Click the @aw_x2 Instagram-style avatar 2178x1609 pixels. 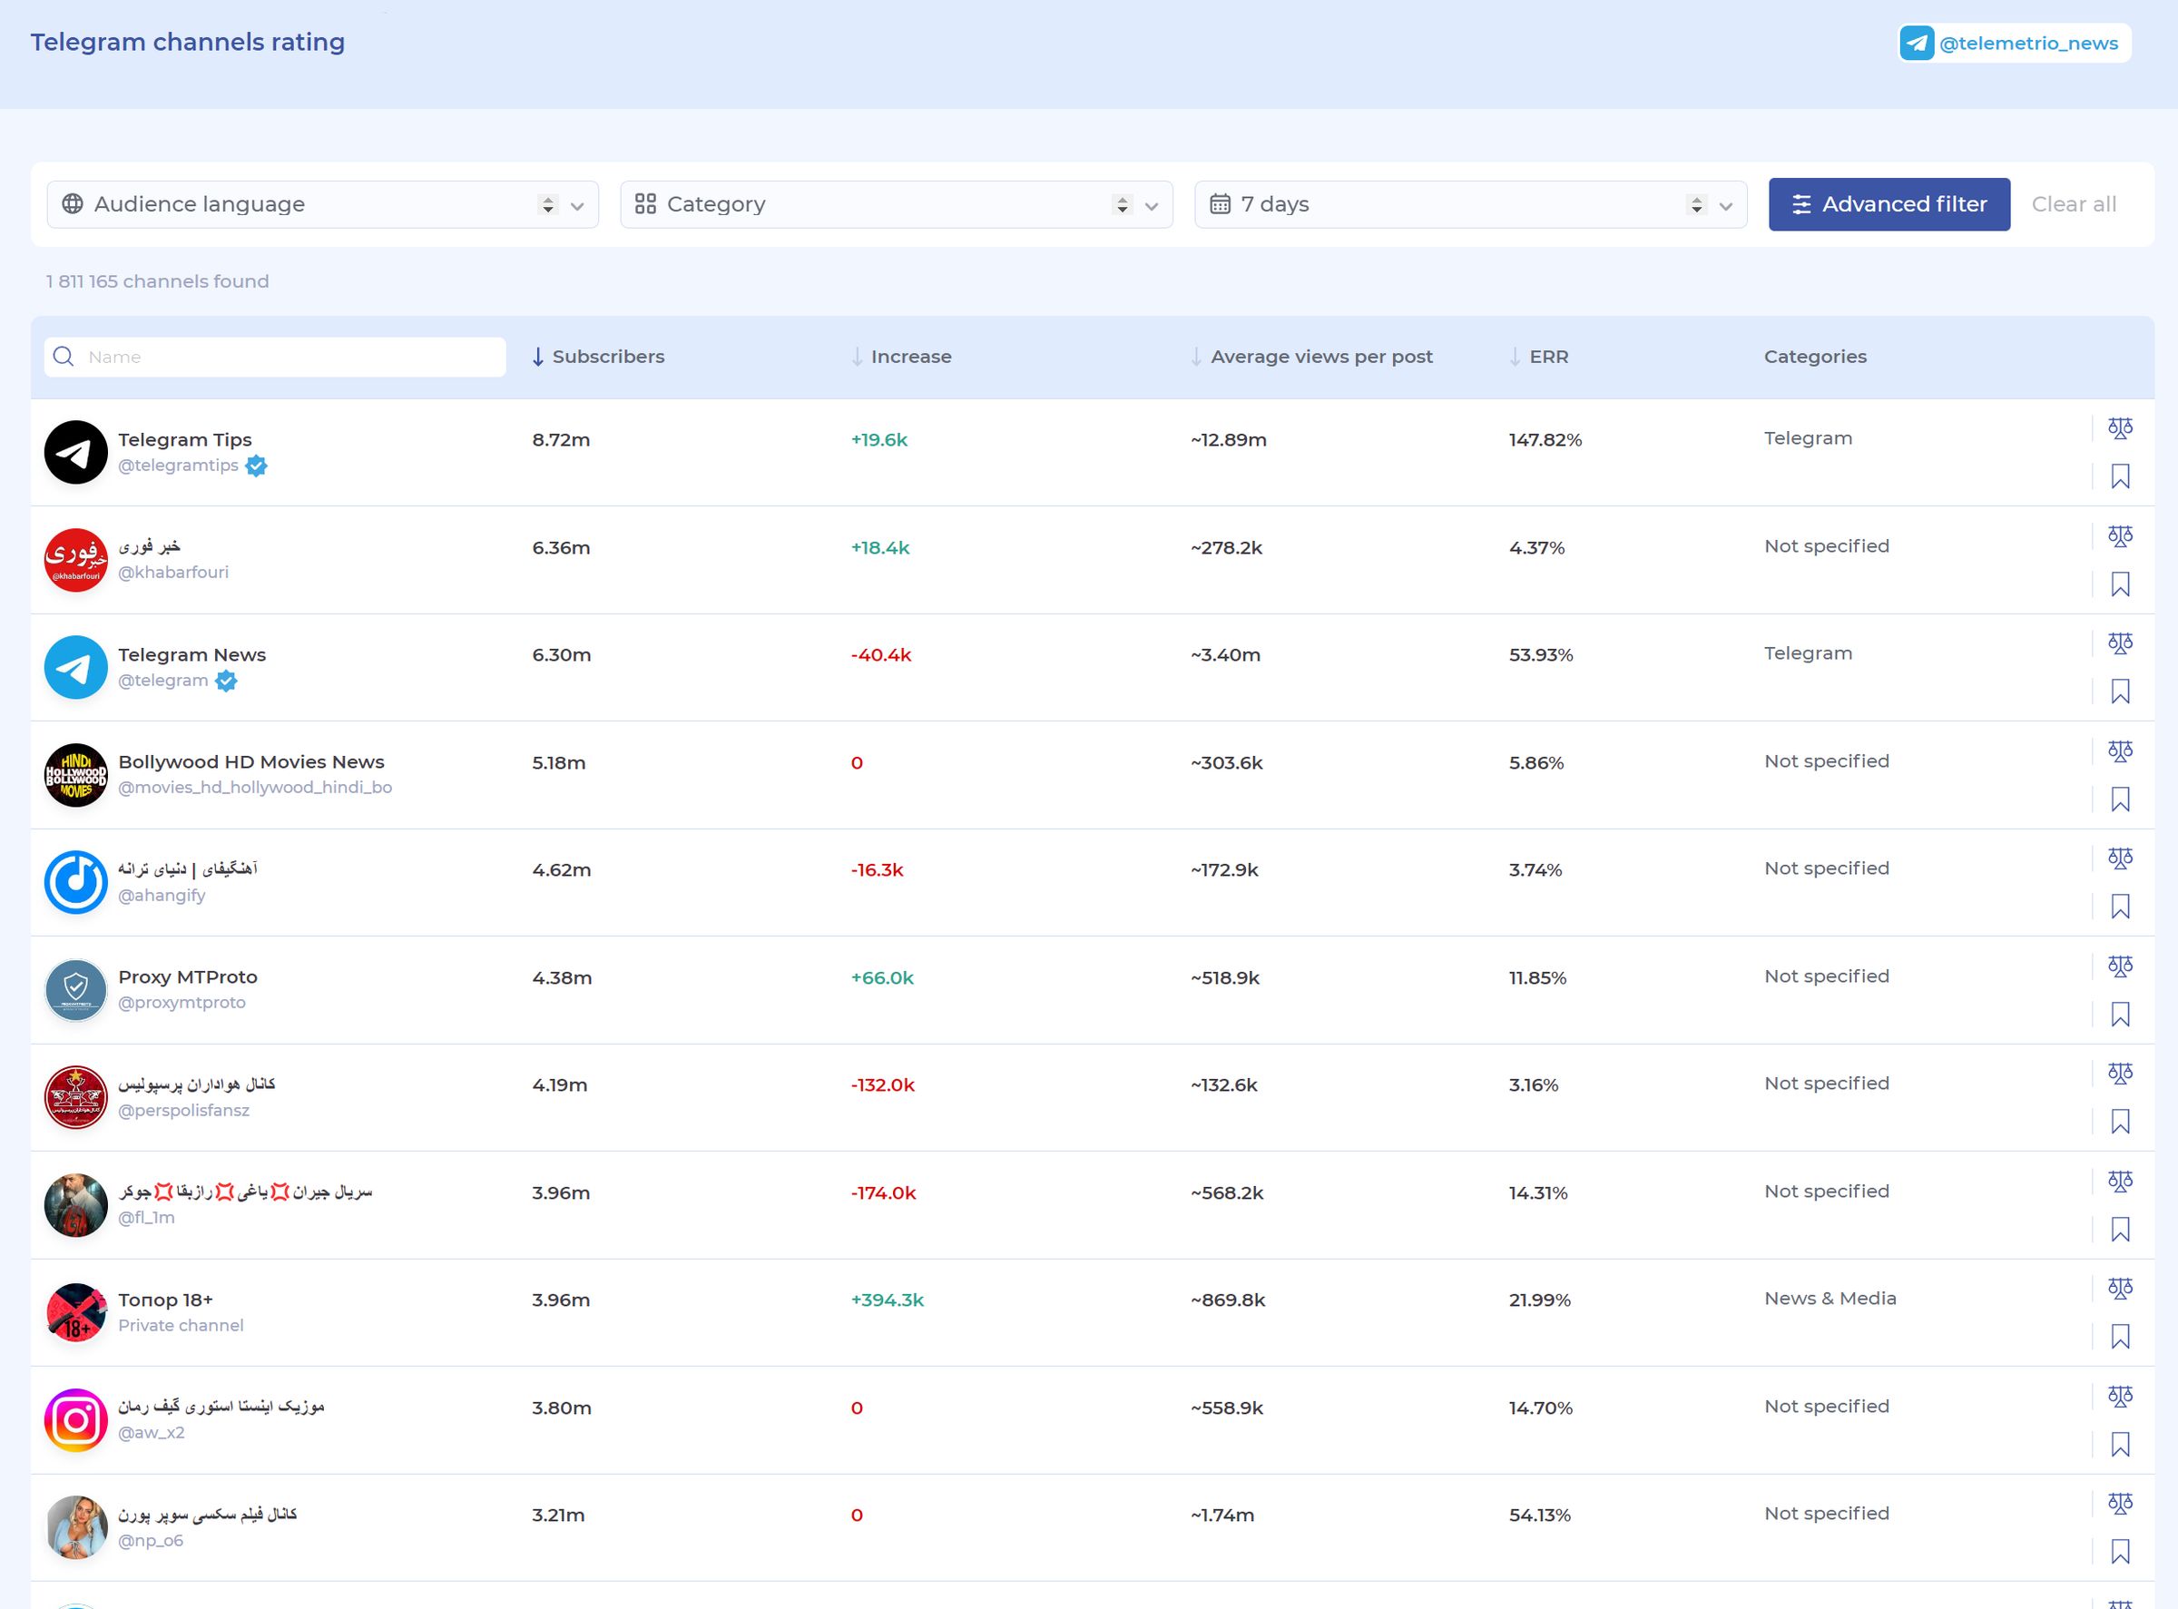point(76,1420)
